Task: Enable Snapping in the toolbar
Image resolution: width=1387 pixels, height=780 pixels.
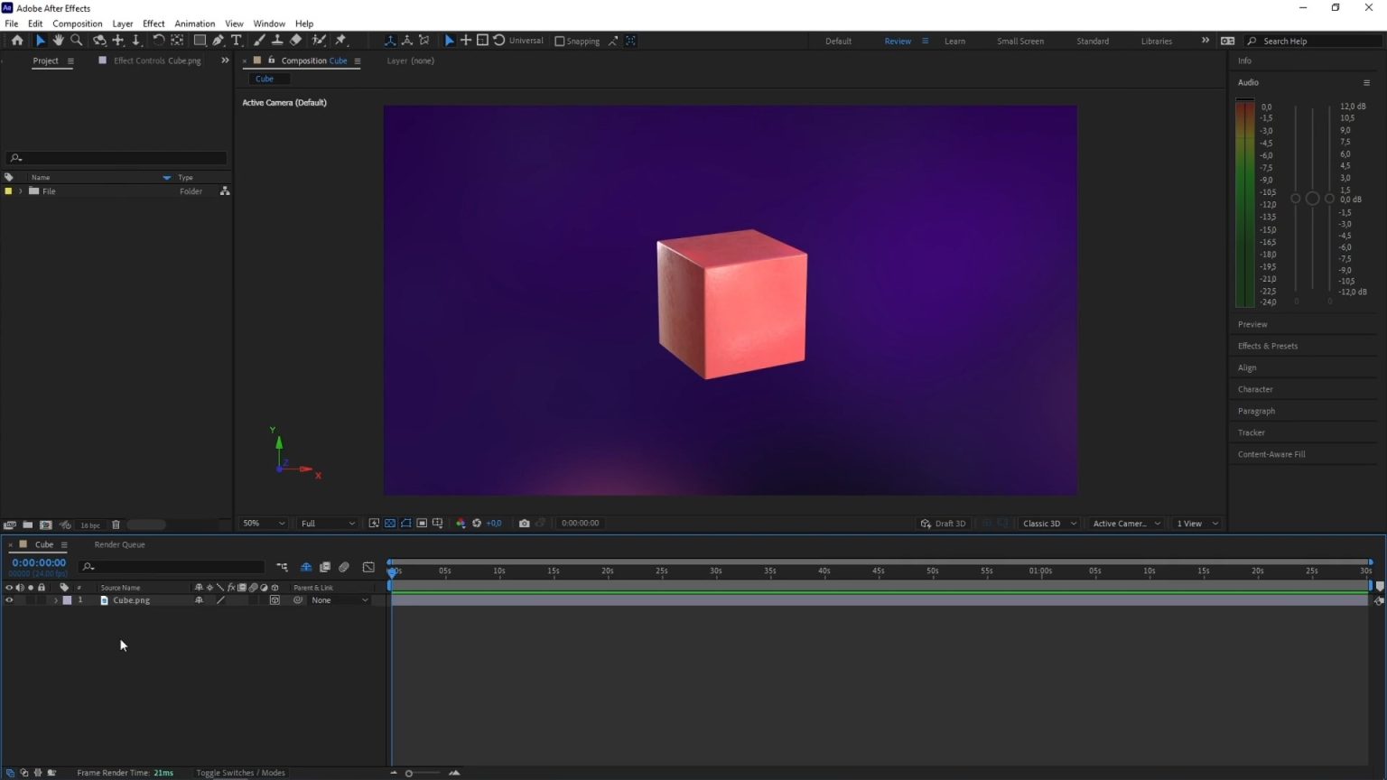Action: 558,41
